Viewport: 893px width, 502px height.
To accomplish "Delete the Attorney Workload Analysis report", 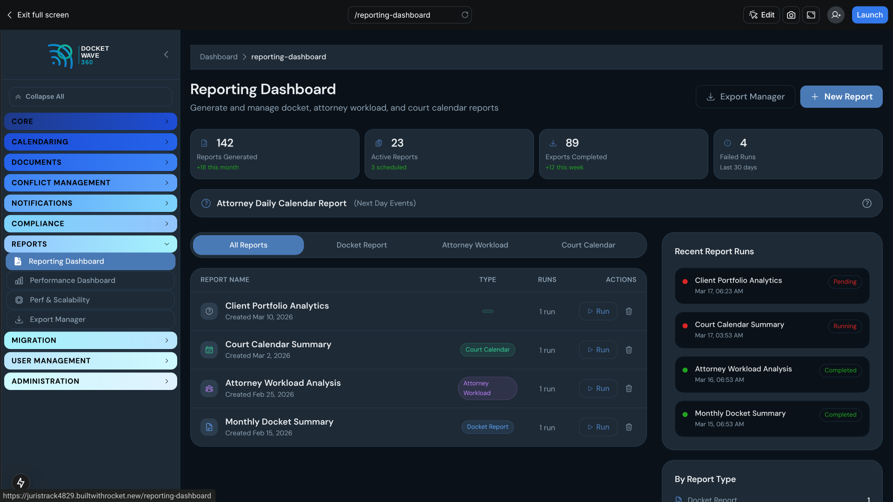I will click(629, 389).
